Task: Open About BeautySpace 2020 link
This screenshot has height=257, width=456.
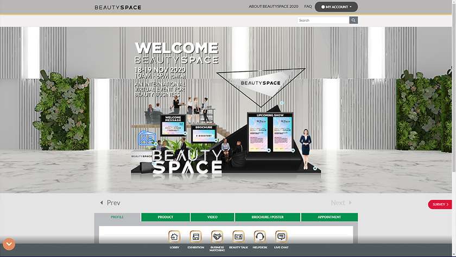Action: pyautogui.click(x=274, y=7)
